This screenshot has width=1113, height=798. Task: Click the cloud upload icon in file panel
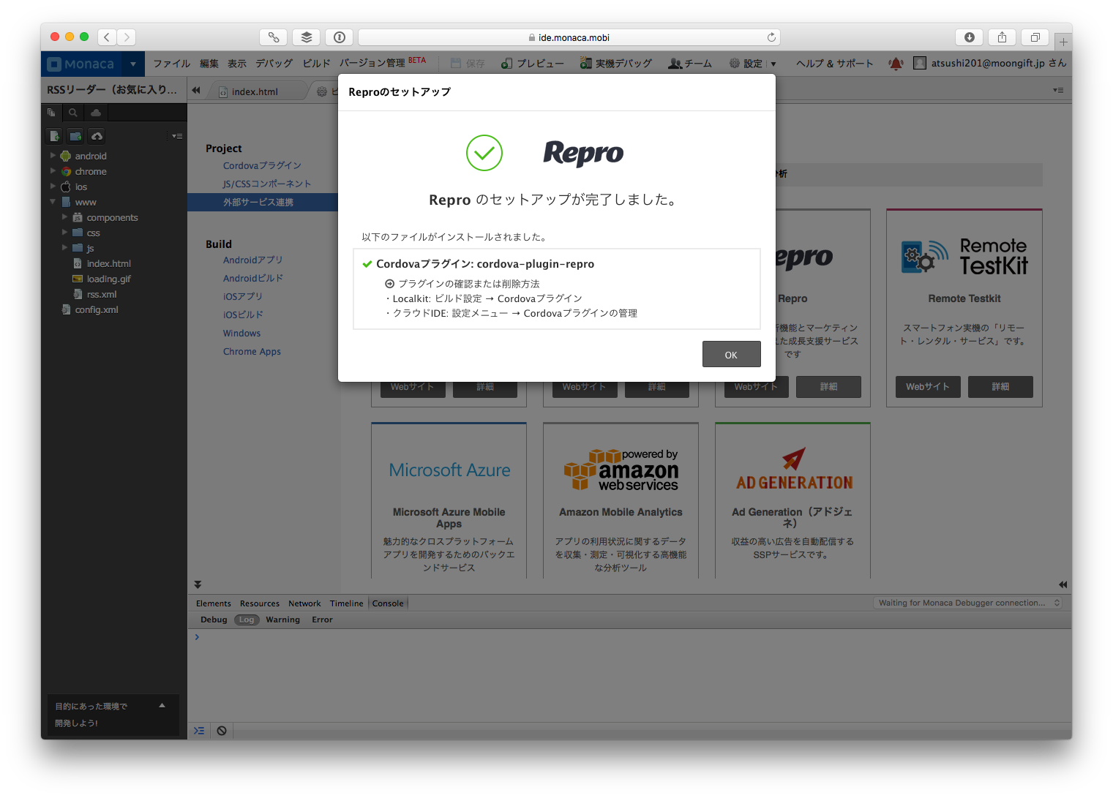97,136
